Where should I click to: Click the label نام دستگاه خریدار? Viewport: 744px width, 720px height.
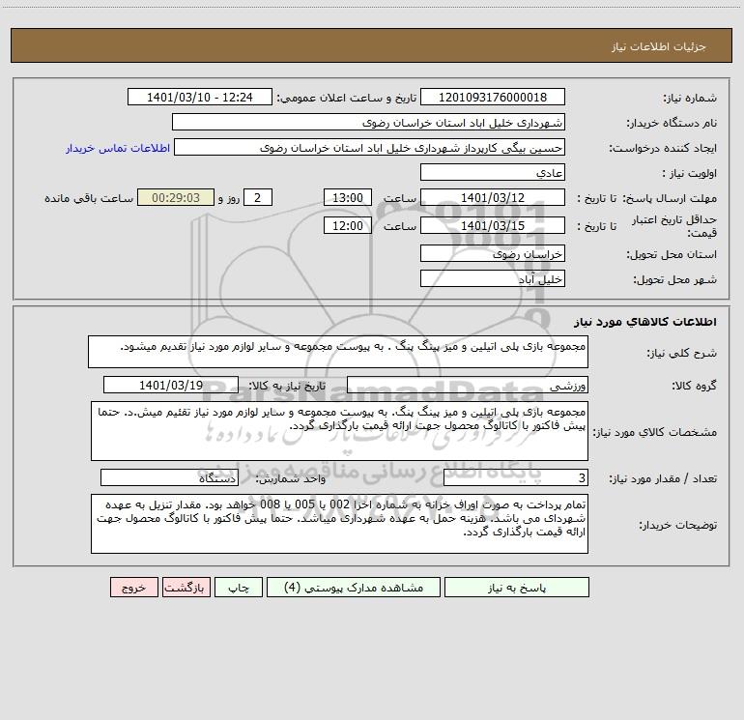click(x=672, y=123)
